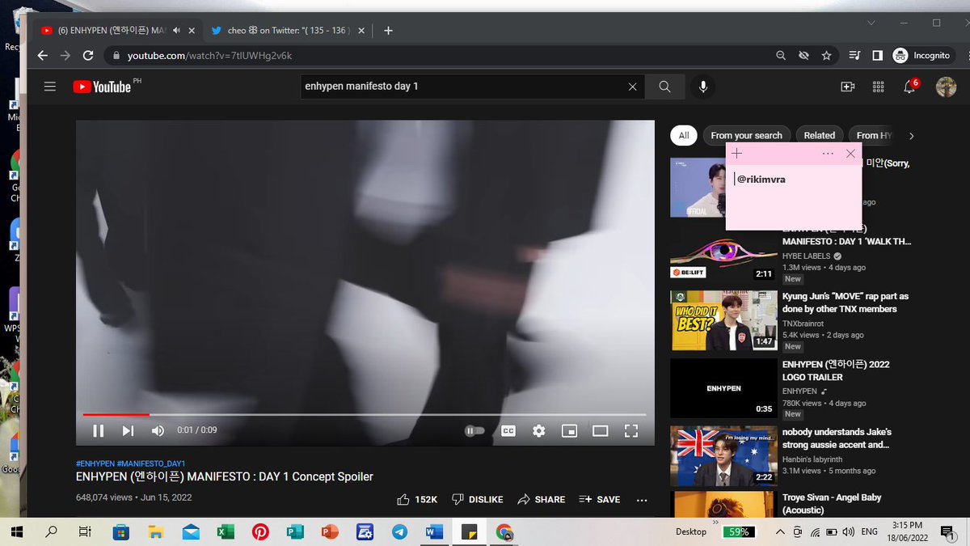Seek along the video progress bar
Image resolution: width=970 pixels, height=546 pixels.
365,414
